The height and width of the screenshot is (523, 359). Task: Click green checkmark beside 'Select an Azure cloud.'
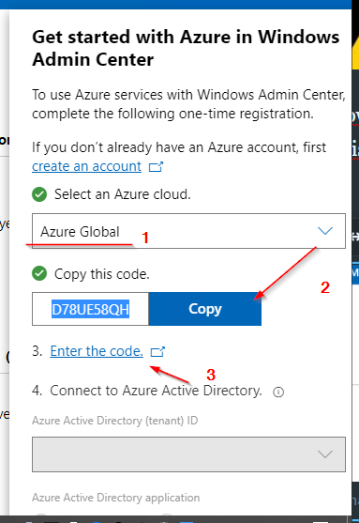click(39, 194)
